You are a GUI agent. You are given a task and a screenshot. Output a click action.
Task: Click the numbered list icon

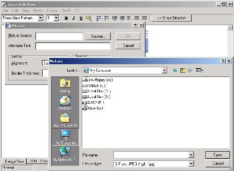click(99, 18)
